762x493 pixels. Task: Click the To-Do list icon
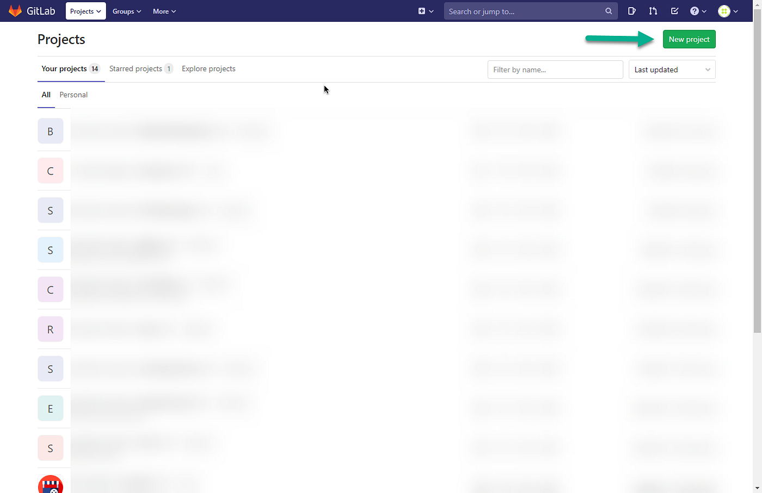pyautogui.click(x=674, y=10)
